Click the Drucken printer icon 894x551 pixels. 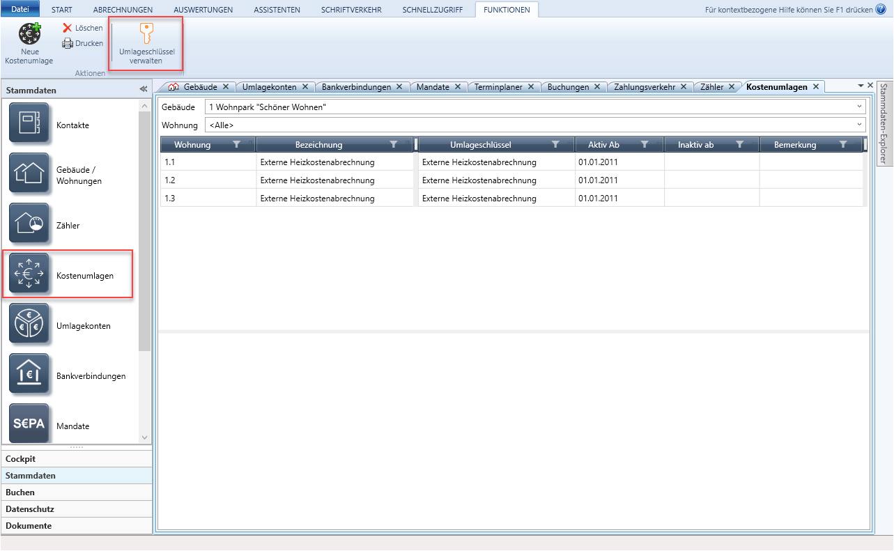point(68,43)
